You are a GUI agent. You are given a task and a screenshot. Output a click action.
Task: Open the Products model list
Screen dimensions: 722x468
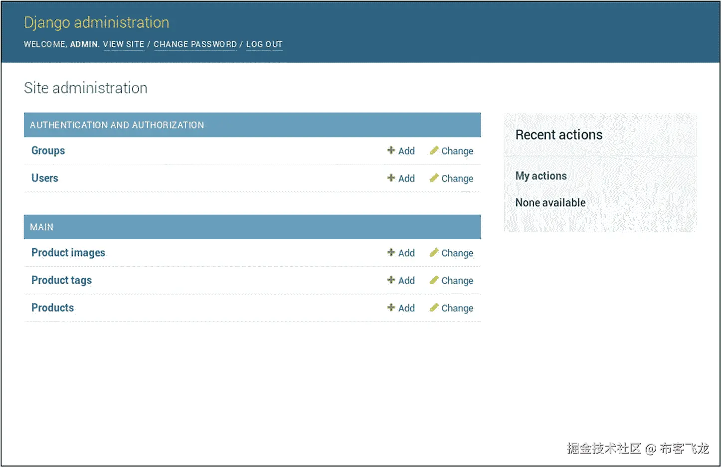52,308
